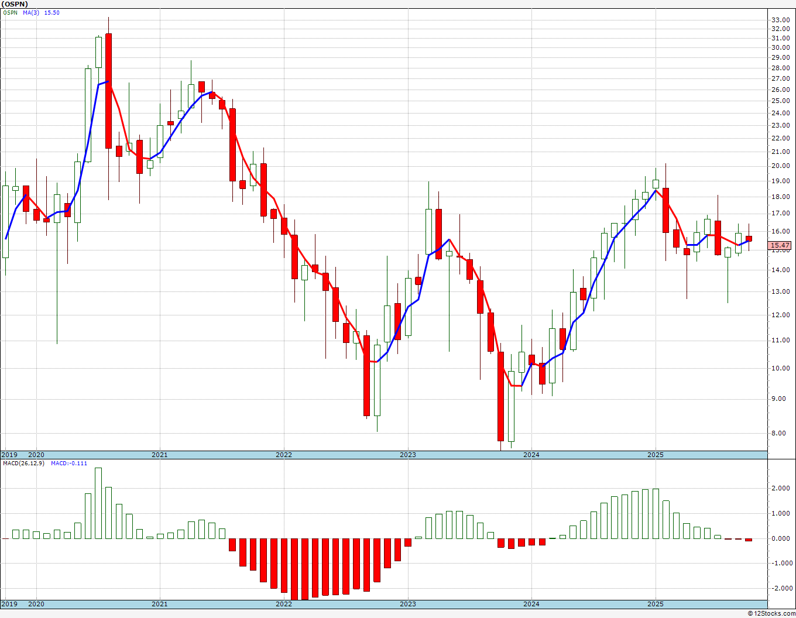Click the tallest red candlestick near 32.00
The image size is (796, 618).
pos(108,91)
